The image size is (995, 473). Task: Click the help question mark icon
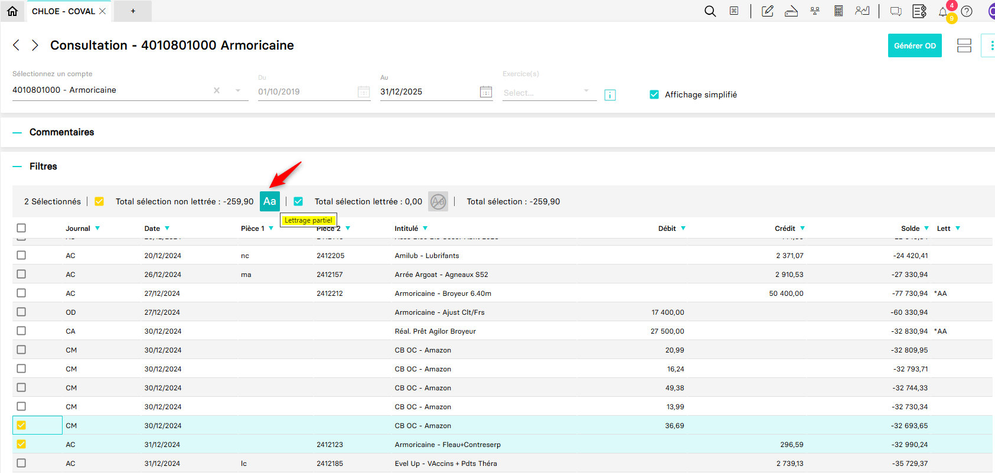click(967, 11)
